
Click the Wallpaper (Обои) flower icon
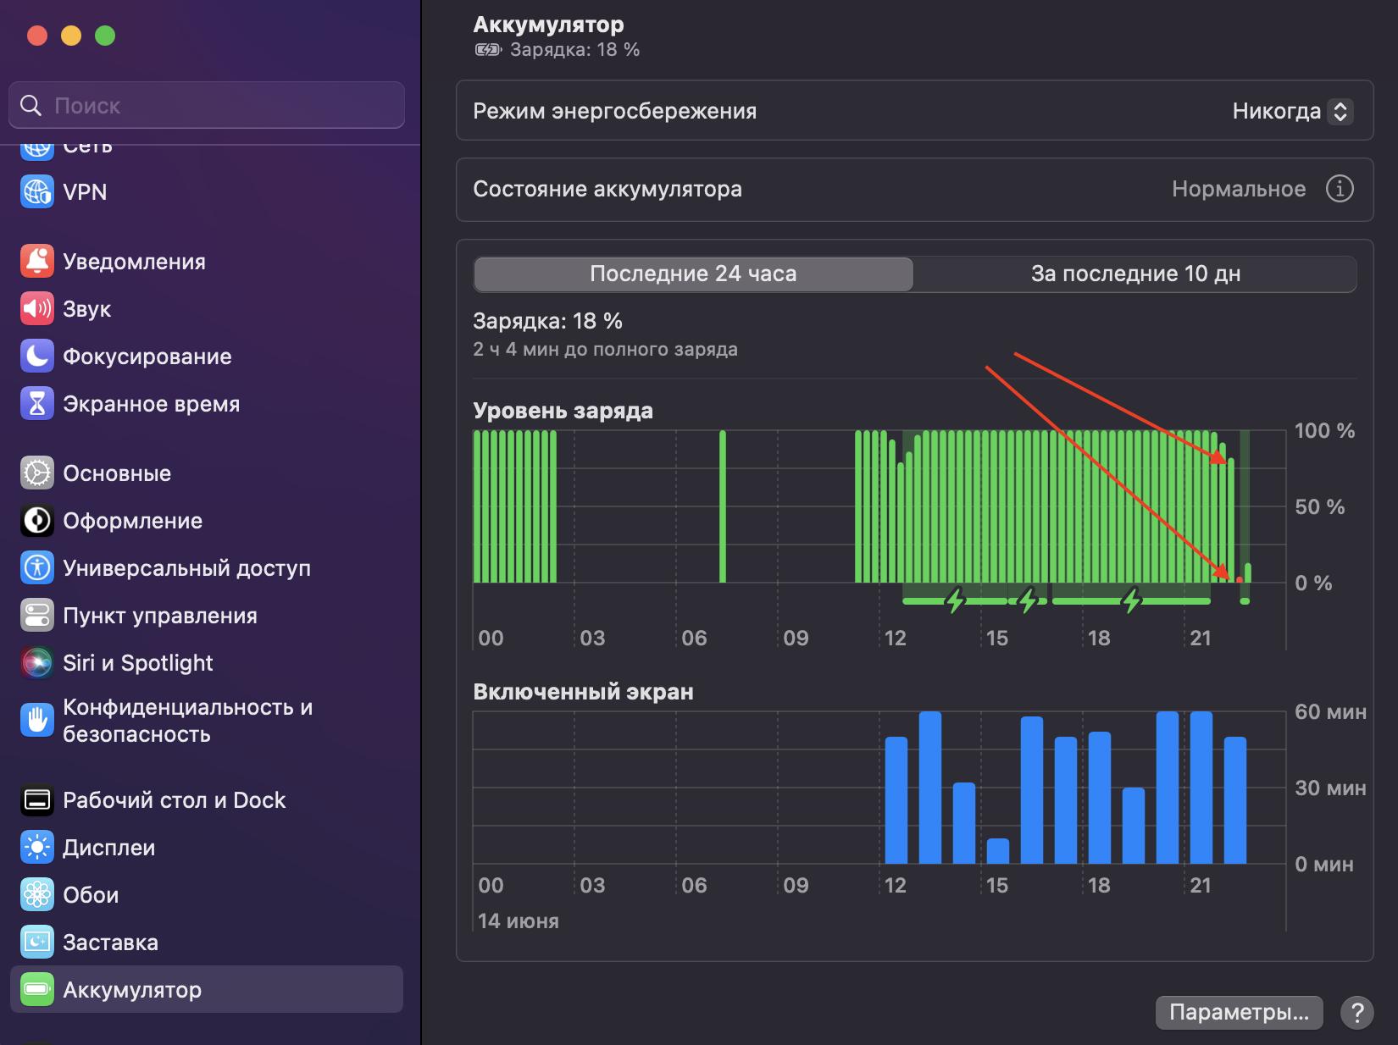(37, 895)
